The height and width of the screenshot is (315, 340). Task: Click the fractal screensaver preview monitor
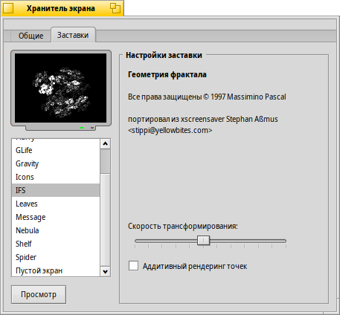point(61,90)
